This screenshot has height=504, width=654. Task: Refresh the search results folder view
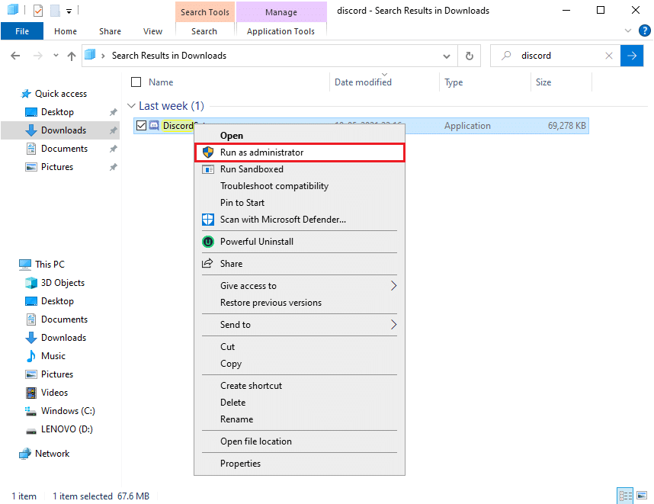point(470,56)
